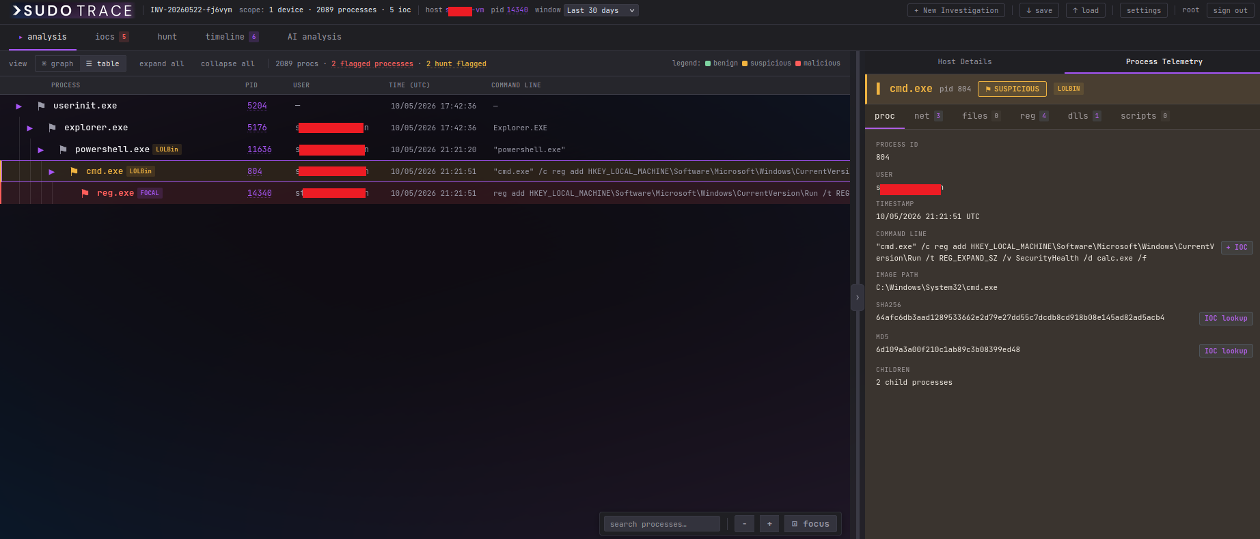This screenshot has width=1260, height=539.
Task: Click the sign out button
Action: [x=1230, y=10]
